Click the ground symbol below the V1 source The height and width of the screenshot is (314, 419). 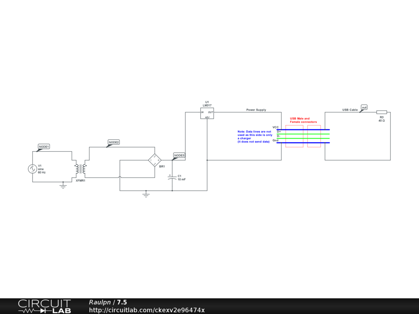pyautogui.click(x=63, y=186)
